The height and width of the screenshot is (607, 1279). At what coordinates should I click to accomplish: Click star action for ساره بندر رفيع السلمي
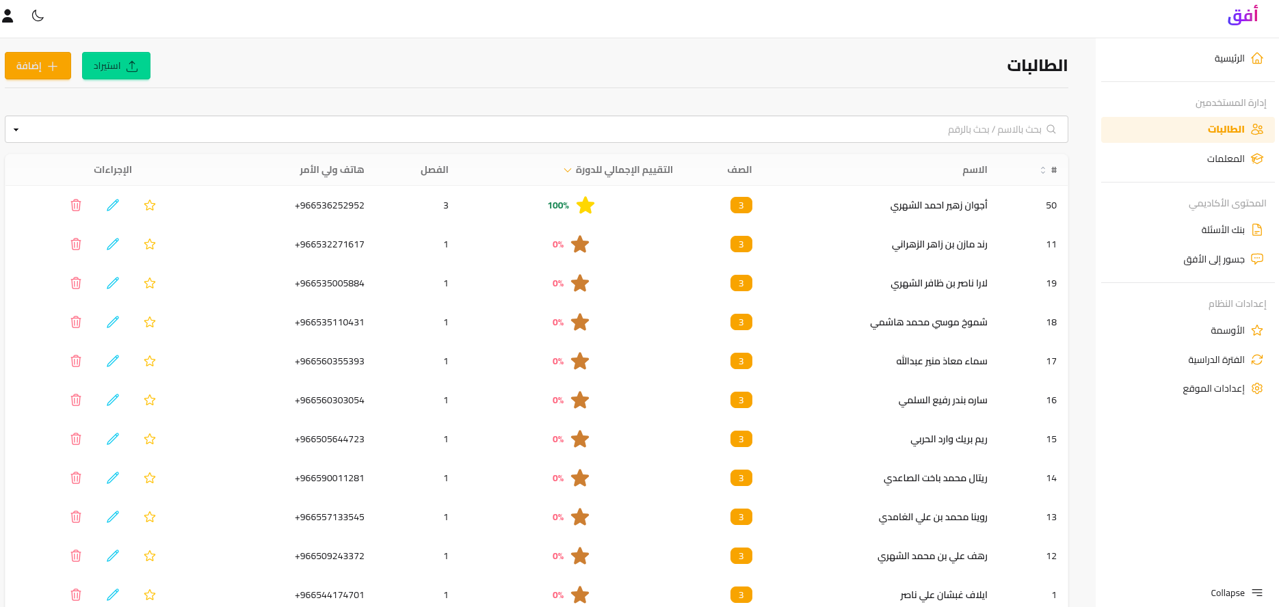[150, 400]
